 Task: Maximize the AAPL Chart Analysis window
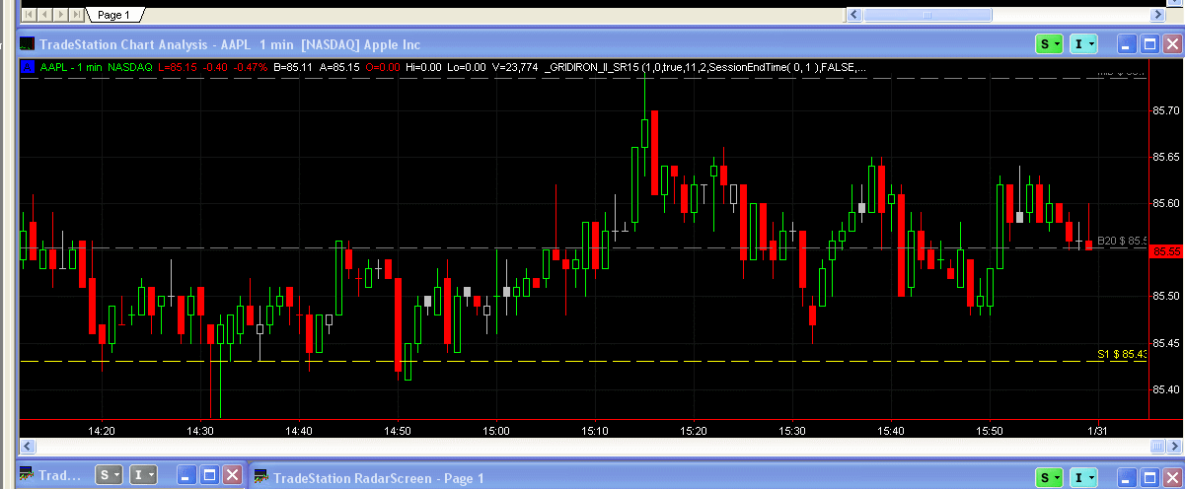[1149, 44]
